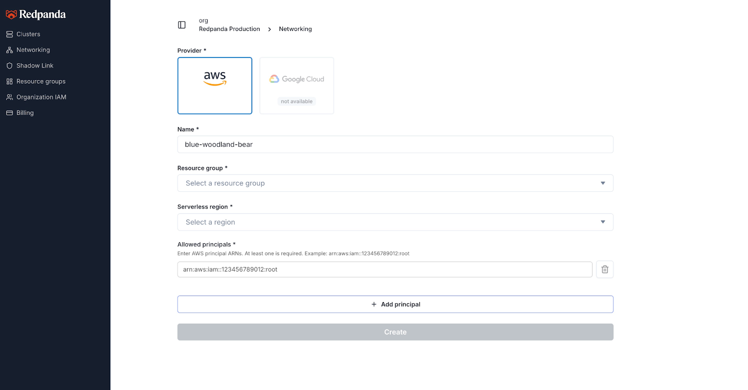Click the Clusters sidebar icon

click(9, 34)
